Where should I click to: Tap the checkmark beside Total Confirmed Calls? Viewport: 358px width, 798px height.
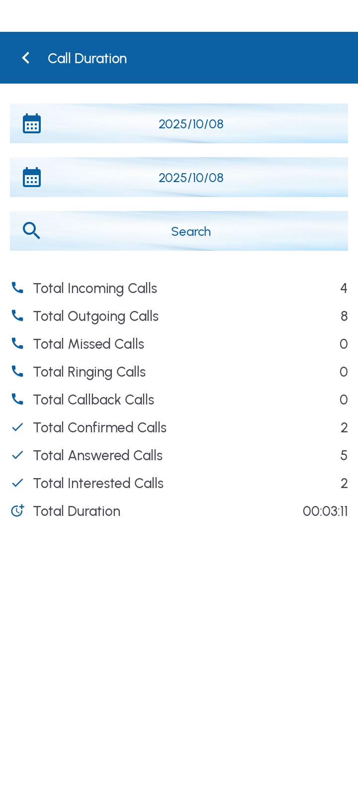click(x=17, y=427)
